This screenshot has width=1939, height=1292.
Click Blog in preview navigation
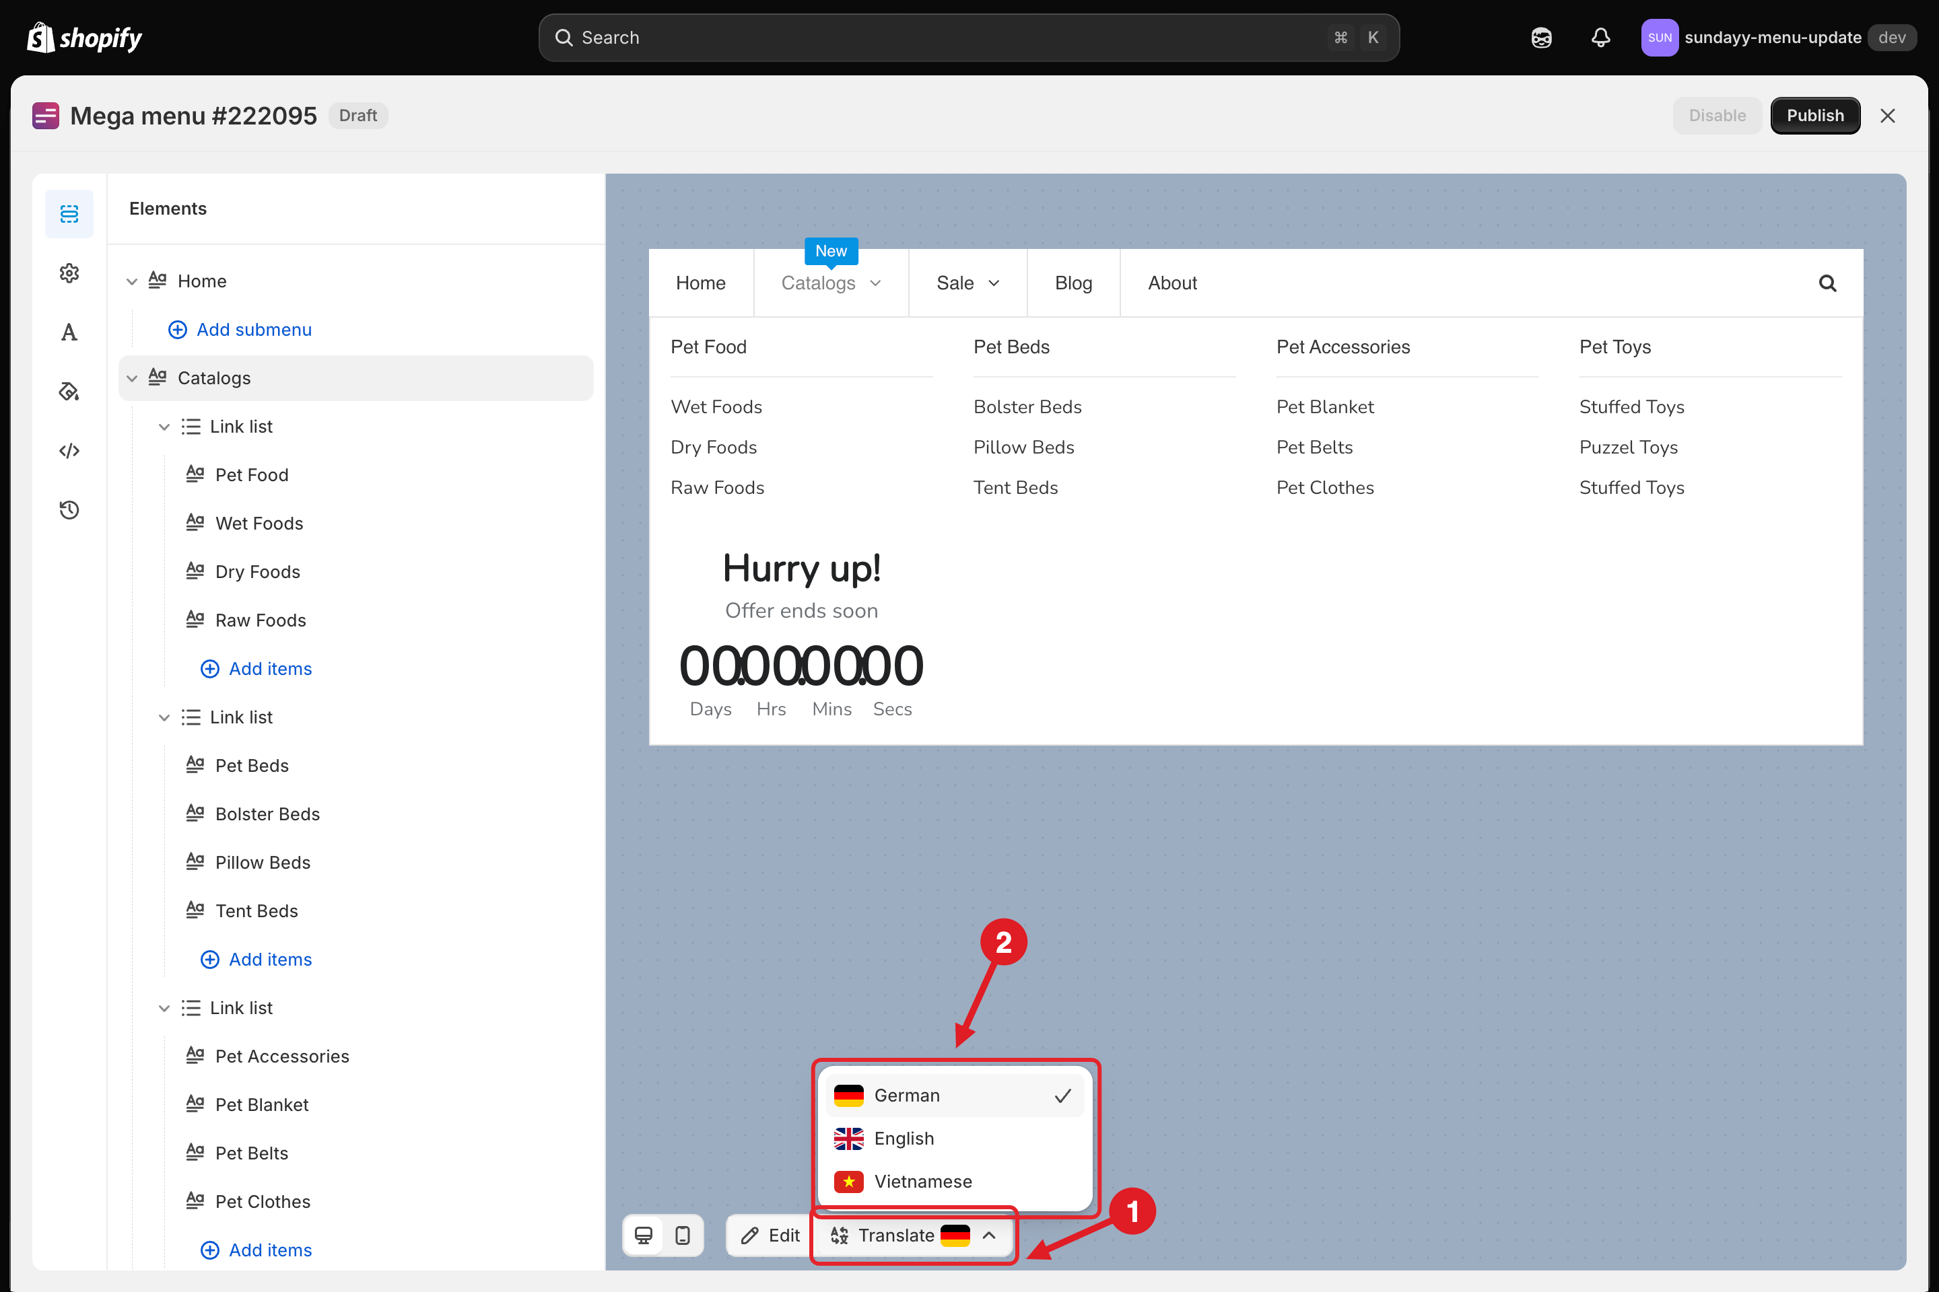click(1073, 283)
